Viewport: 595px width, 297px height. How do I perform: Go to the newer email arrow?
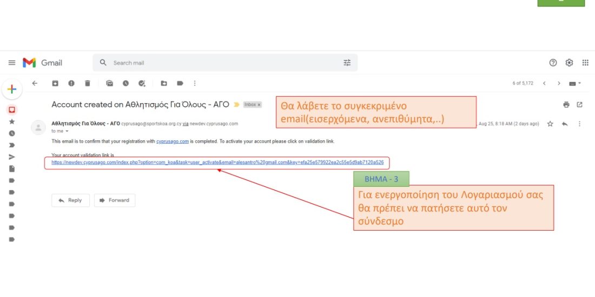click(x=544, y=83)
